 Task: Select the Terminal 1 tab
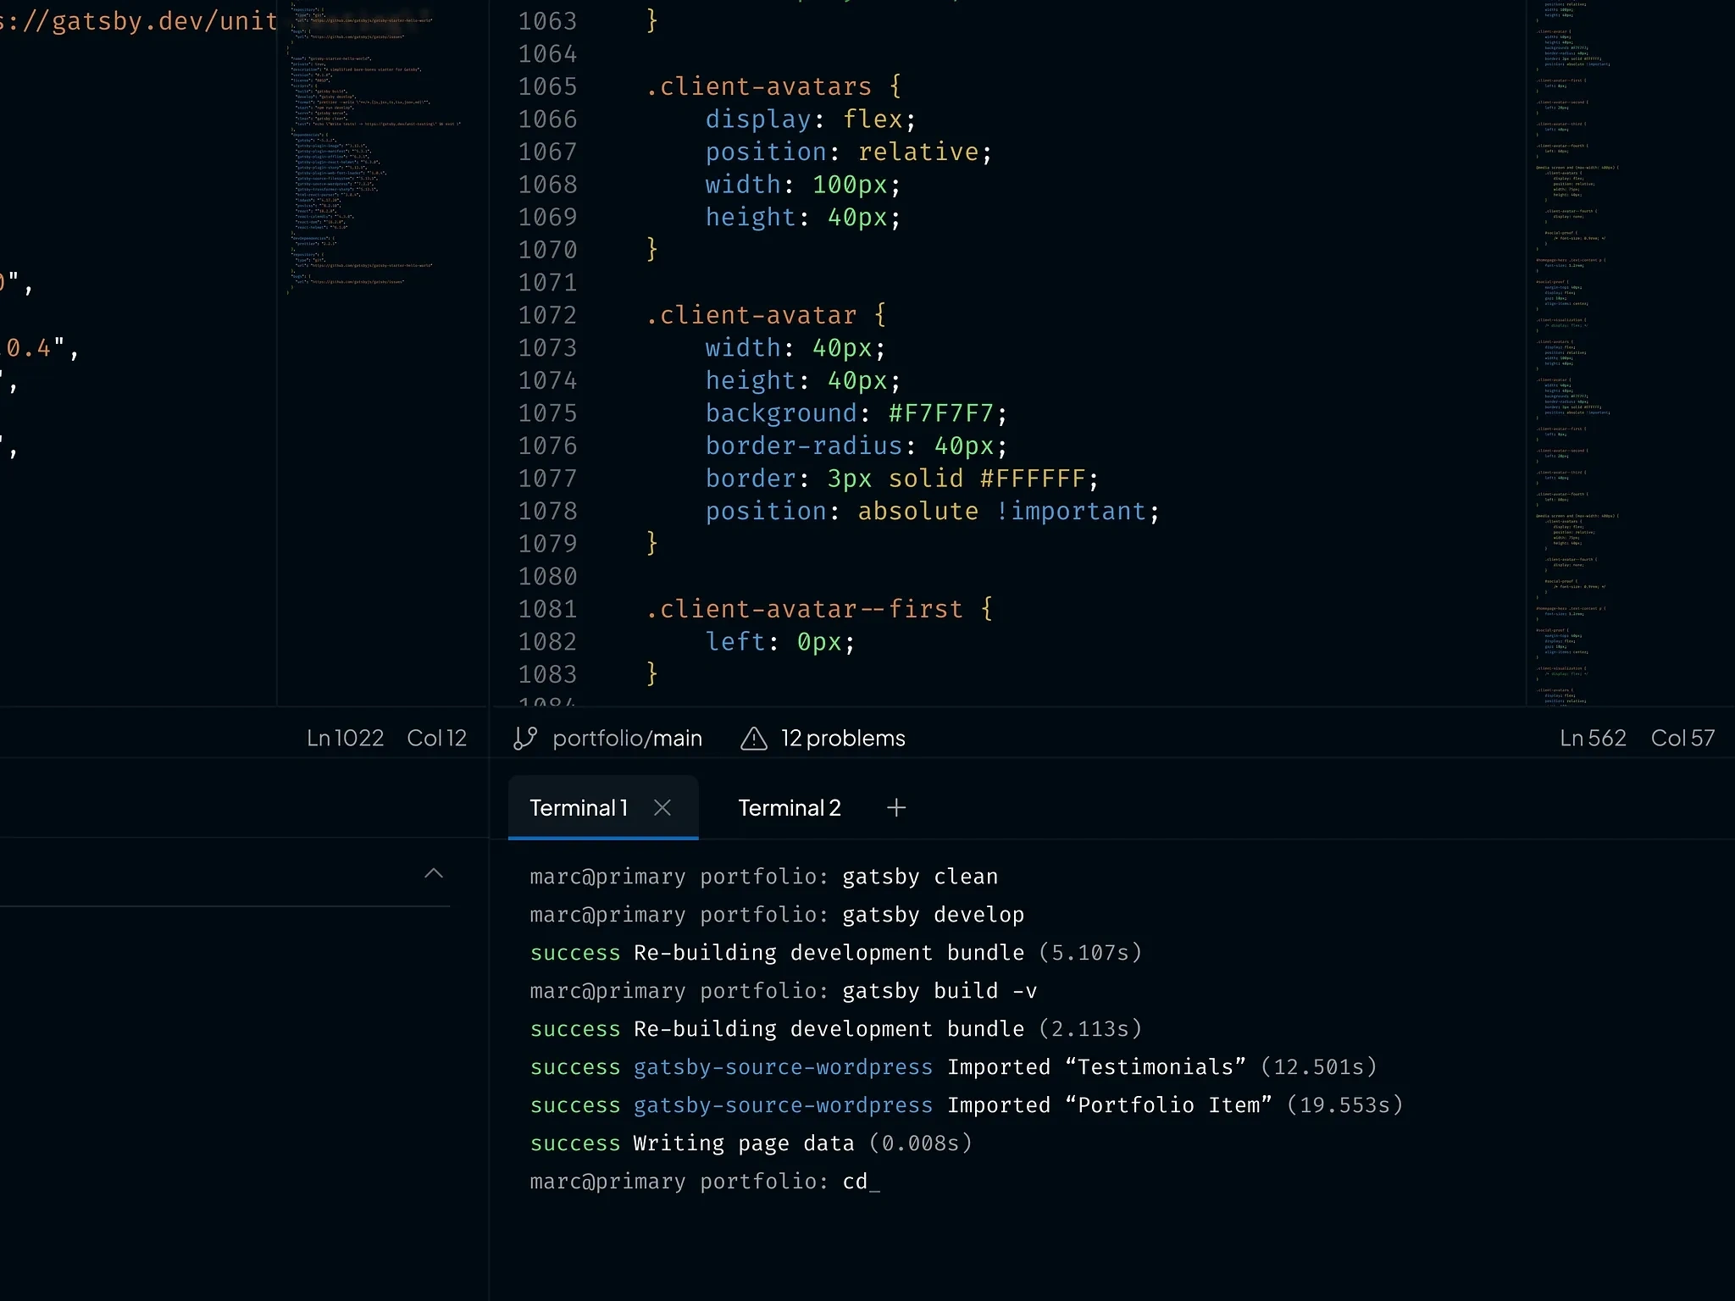coord(579,808)
